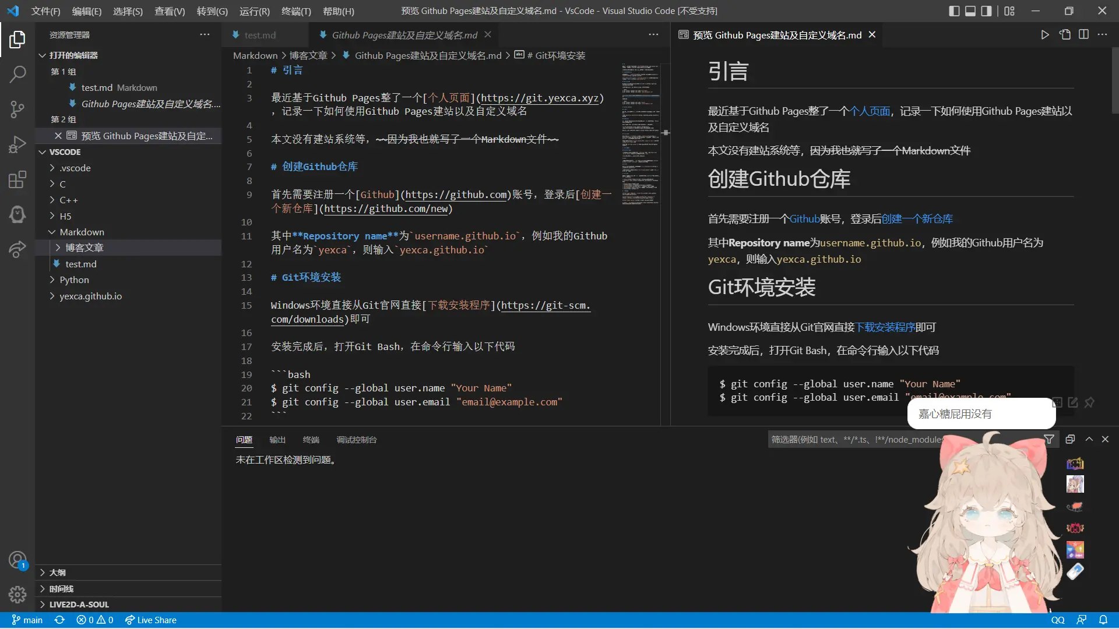
Task: Open the 帮助(H) menu
Action: click(338, 11)
